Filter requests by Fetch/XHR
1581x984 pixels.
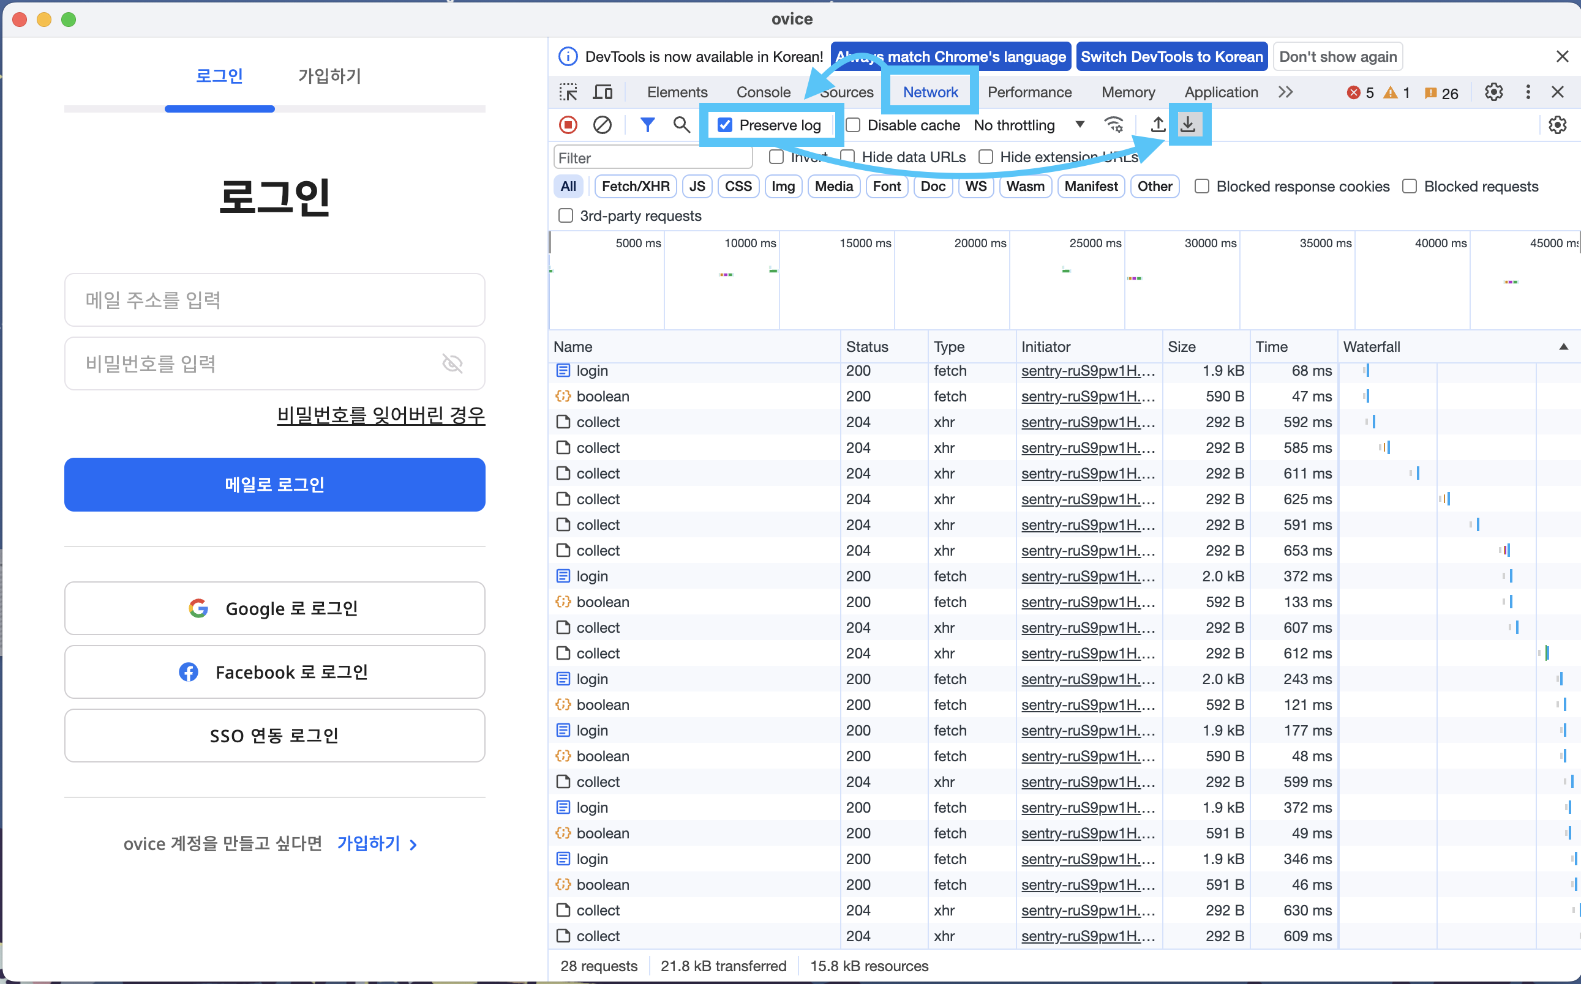coord(636,187)
